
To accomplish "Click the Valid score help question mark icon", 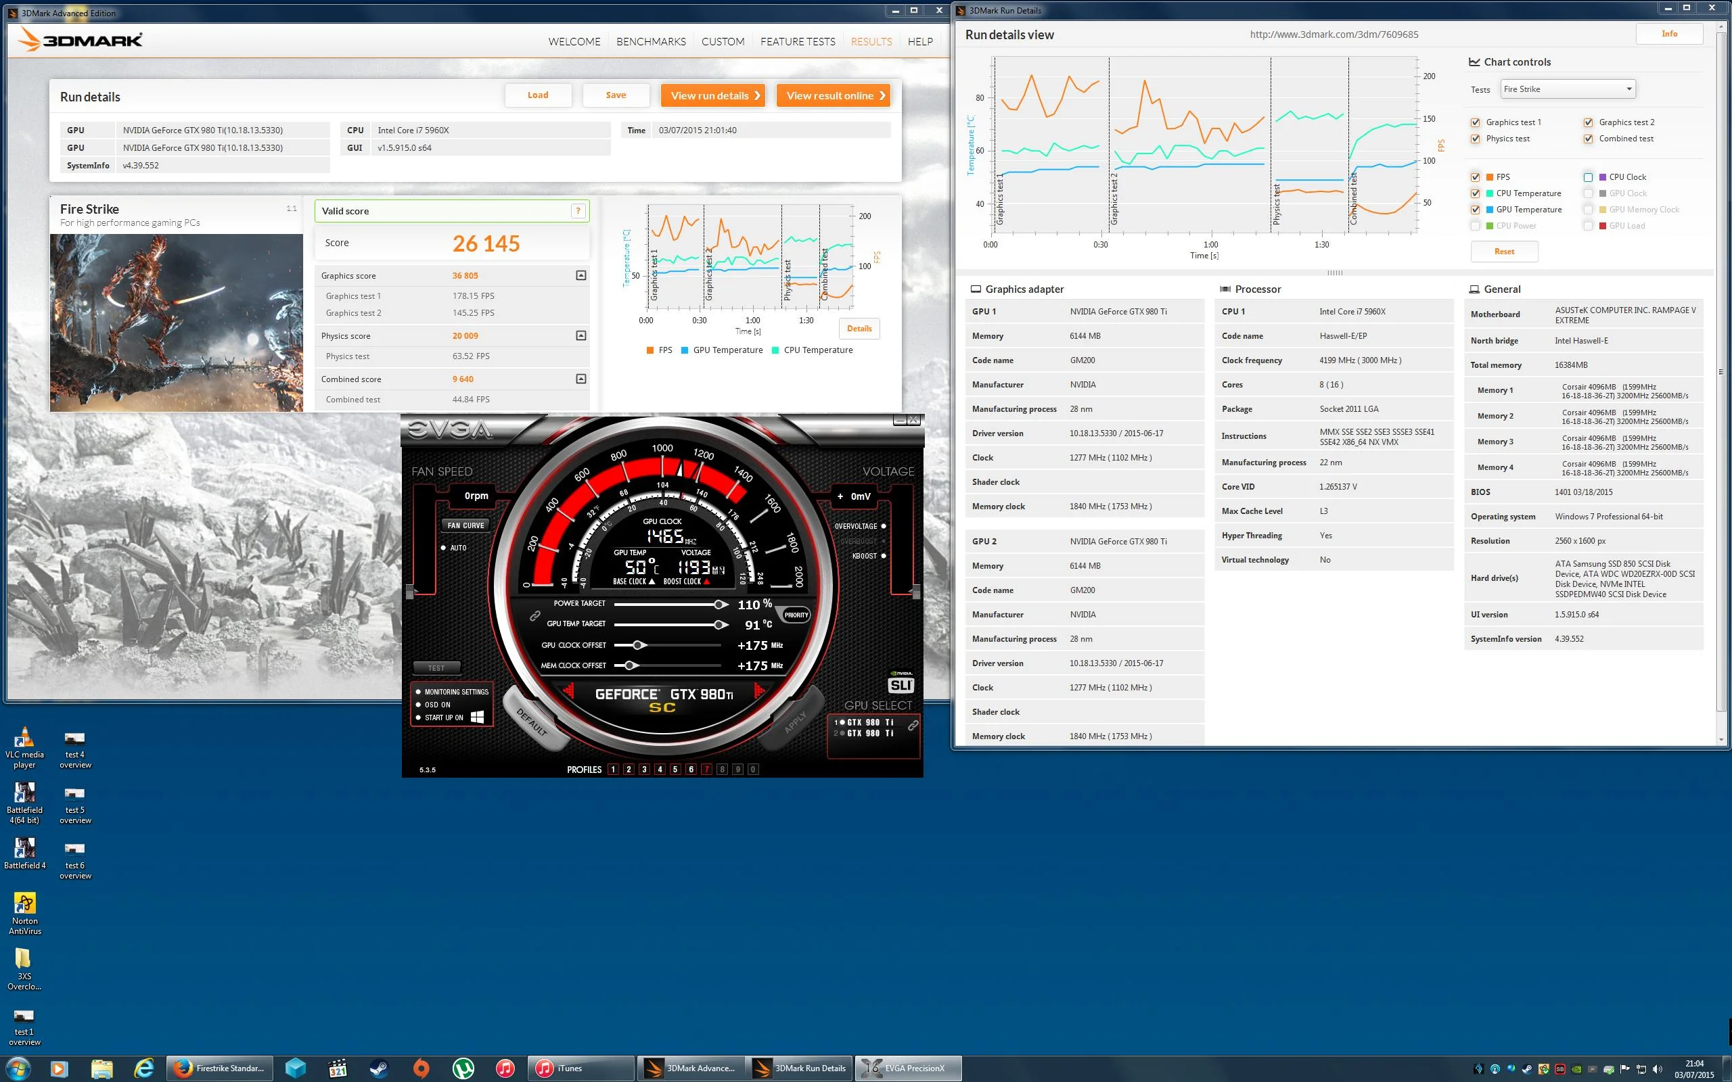I will click(x=578, y=210).
